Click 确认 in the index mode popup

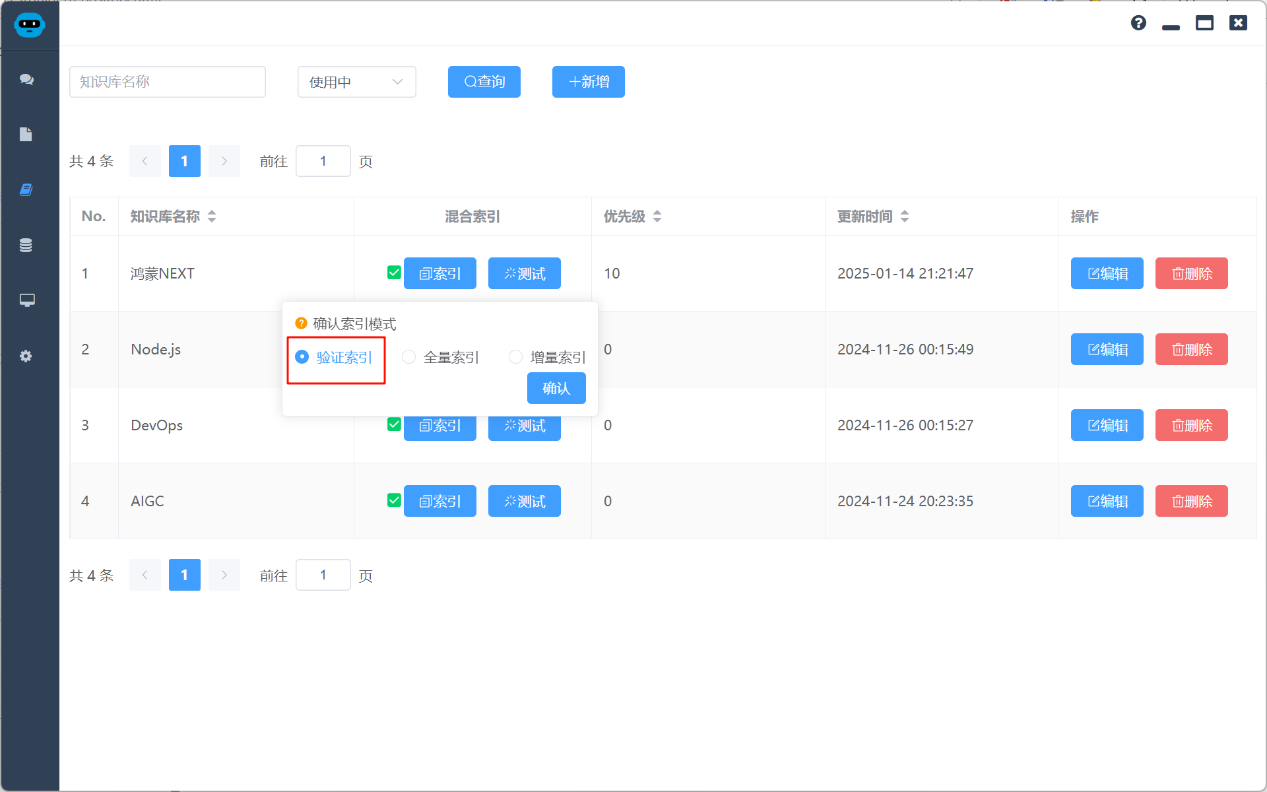[x=556, y=388]
